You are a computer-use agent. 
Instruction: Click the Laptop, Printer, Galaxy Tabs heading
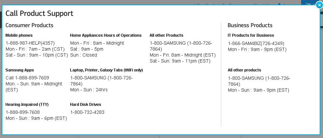[106, 70]
